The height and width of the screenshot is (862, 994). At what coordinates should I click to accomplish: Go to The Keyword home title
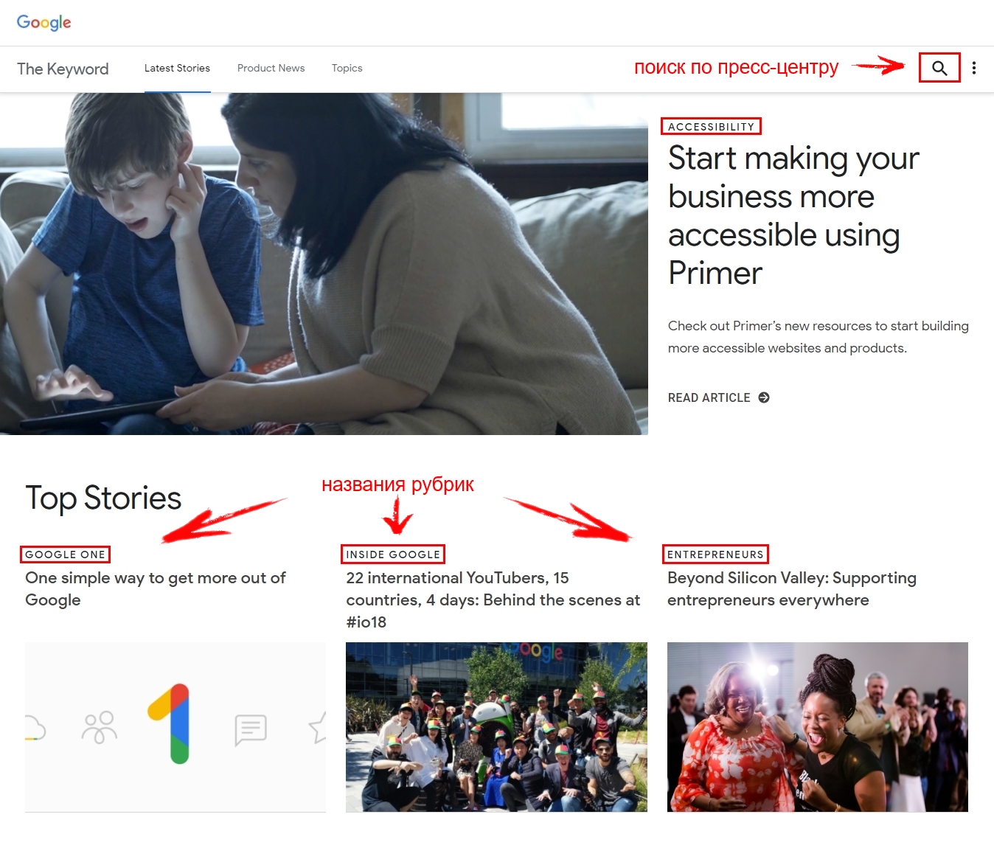tap(63, 69)
